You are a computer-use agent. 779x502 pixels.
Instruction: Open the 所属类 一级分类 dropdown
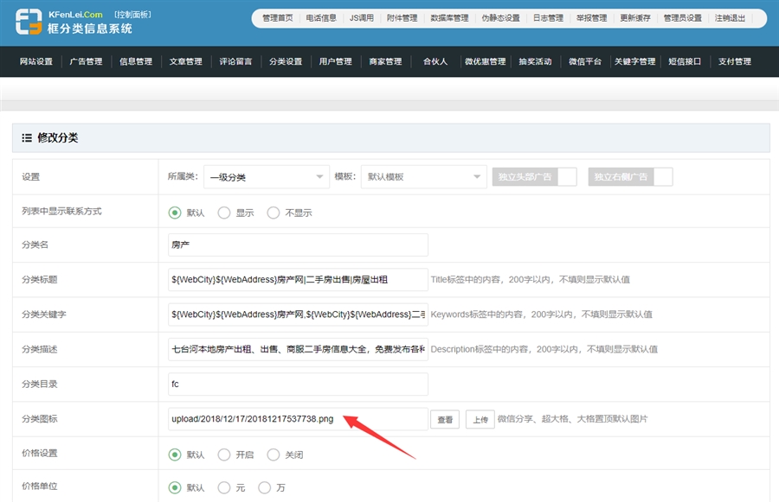pos(266,177)
